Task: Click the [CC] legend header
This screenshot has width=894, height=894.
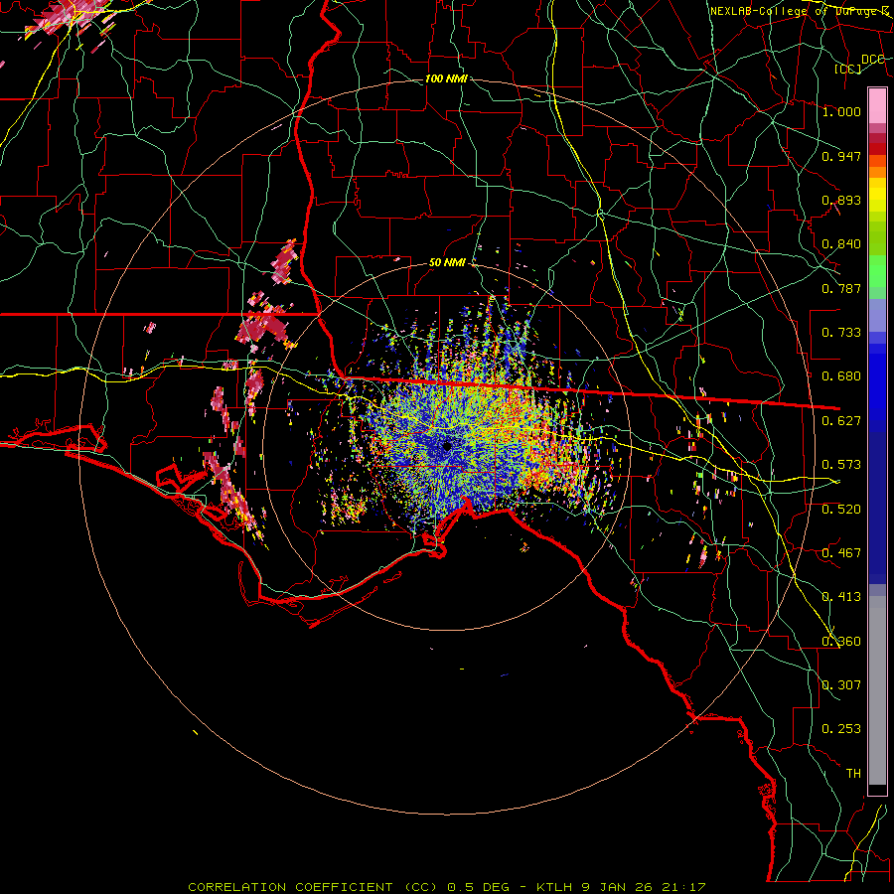Action: coord(848,69)
